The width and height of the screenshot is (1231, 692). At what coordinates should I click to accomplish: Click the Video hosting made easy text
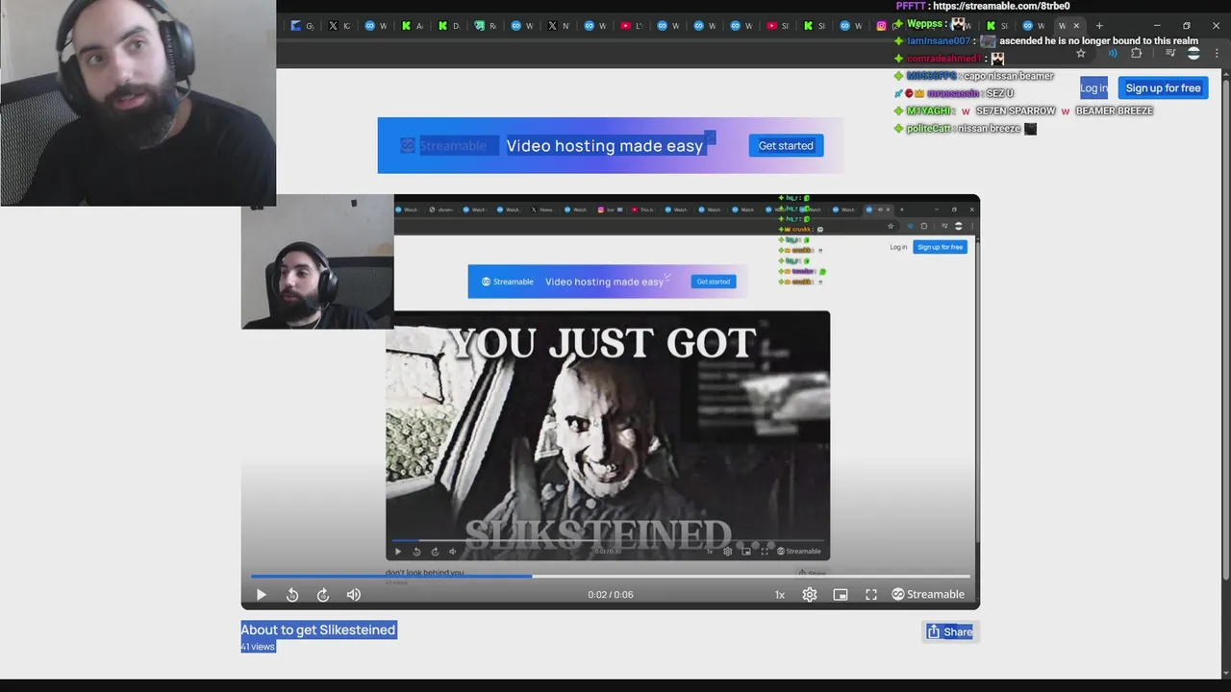(x=605, y=146)
